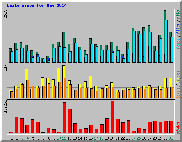
Task: Select the red KBytes bar for day 2
Action: pyautogui.click(x=16, y=125)
